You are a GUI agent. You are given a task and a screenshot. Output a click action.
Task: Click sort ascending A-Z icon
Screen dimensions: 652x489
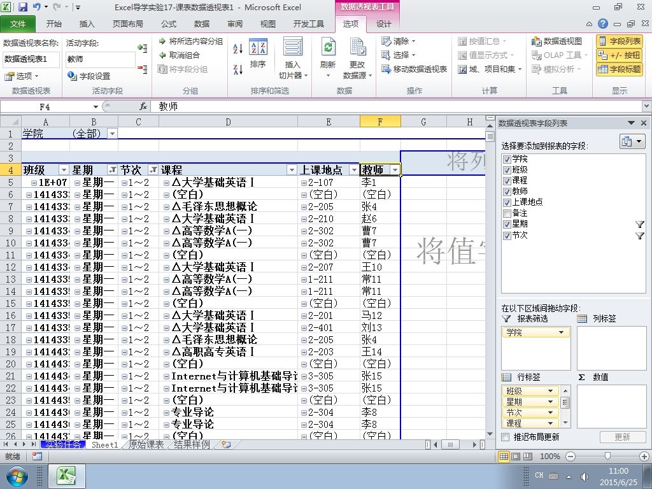tap(237, 48)
